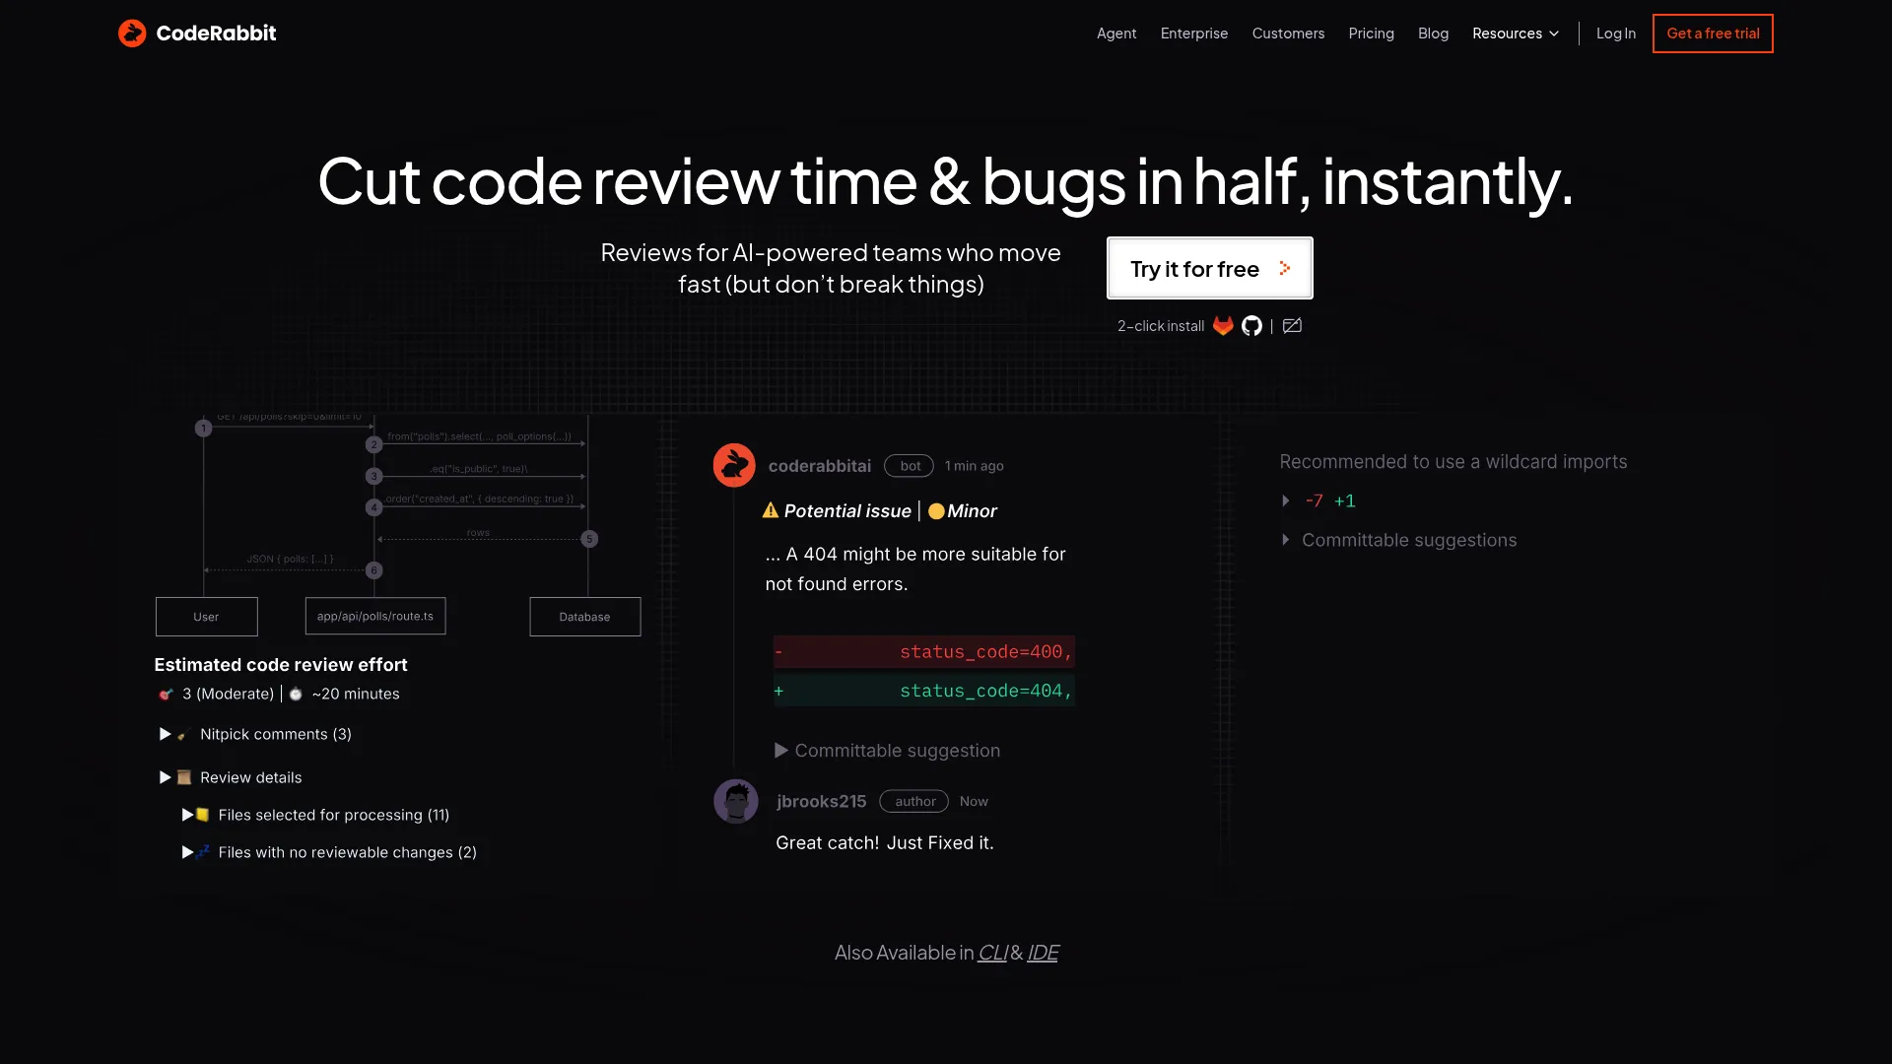This screenshot has height=1064, width=1892.
Task: Click the warning triangle beside Potential issue
Action: (x=771, y=510)
